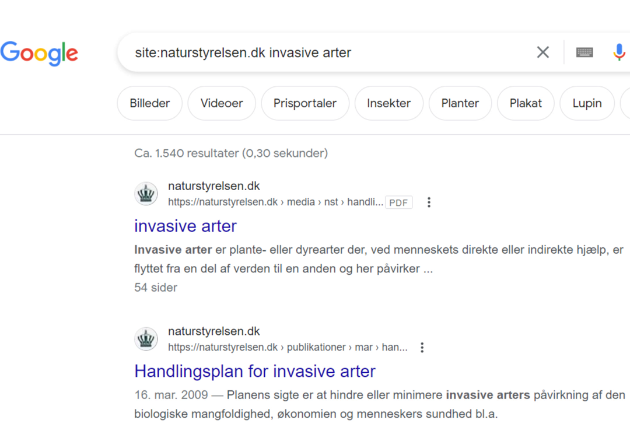Click the crown favicon of the Handlingsplan result

(146, 339)
